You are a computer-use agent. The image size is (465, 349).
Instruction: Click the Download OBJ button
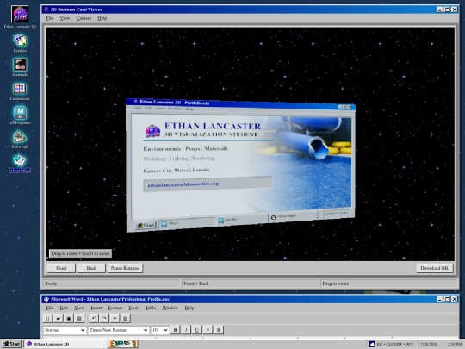coord(435,268)
